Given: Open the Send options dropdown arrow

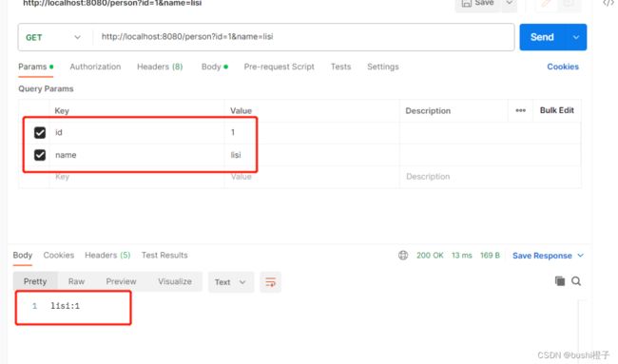Looking at the screenshot, I should (x=576, y=37).
